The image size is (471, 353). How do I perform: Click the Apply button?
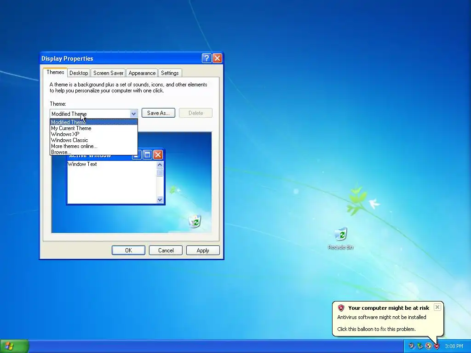pos(203,251)
